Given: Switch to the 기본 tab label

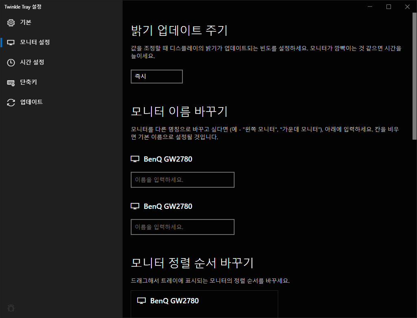Looking at the screenshot, I should coord(26,22).
